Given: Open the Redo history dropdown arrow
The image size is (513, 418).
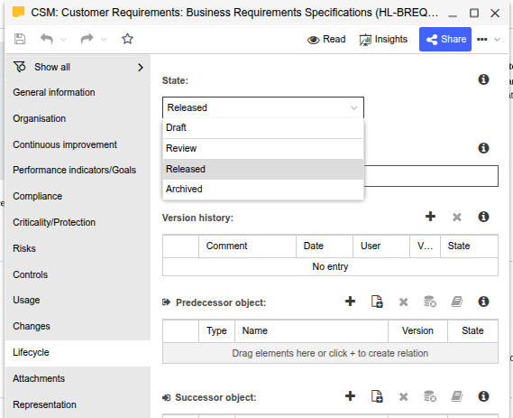Looking at the screenshot, I should pos(104,40).
